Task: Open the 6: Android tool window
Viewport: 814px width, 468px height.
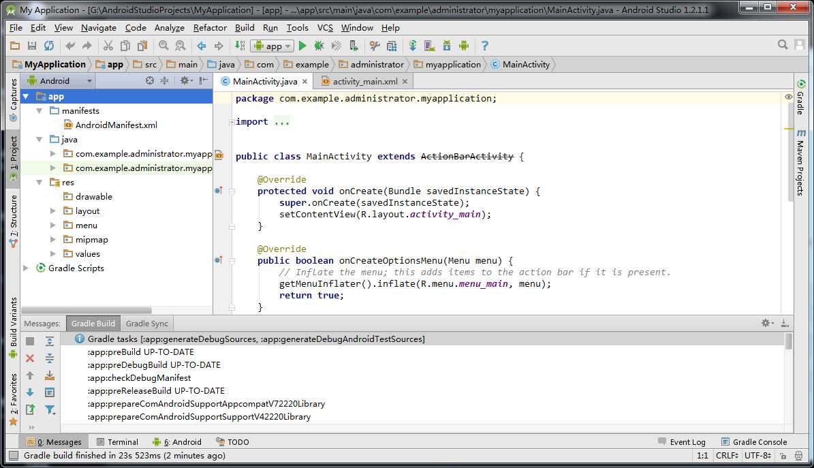Action: tap(177, 442)
